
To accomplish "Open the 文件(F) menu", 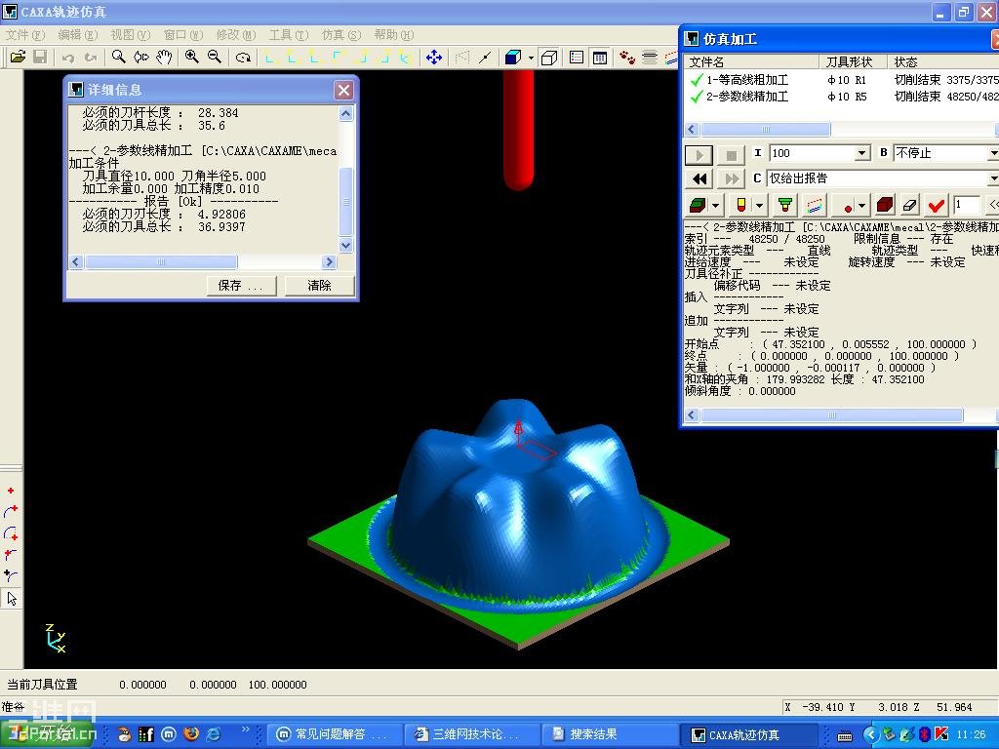I will (x=25, y=34).
